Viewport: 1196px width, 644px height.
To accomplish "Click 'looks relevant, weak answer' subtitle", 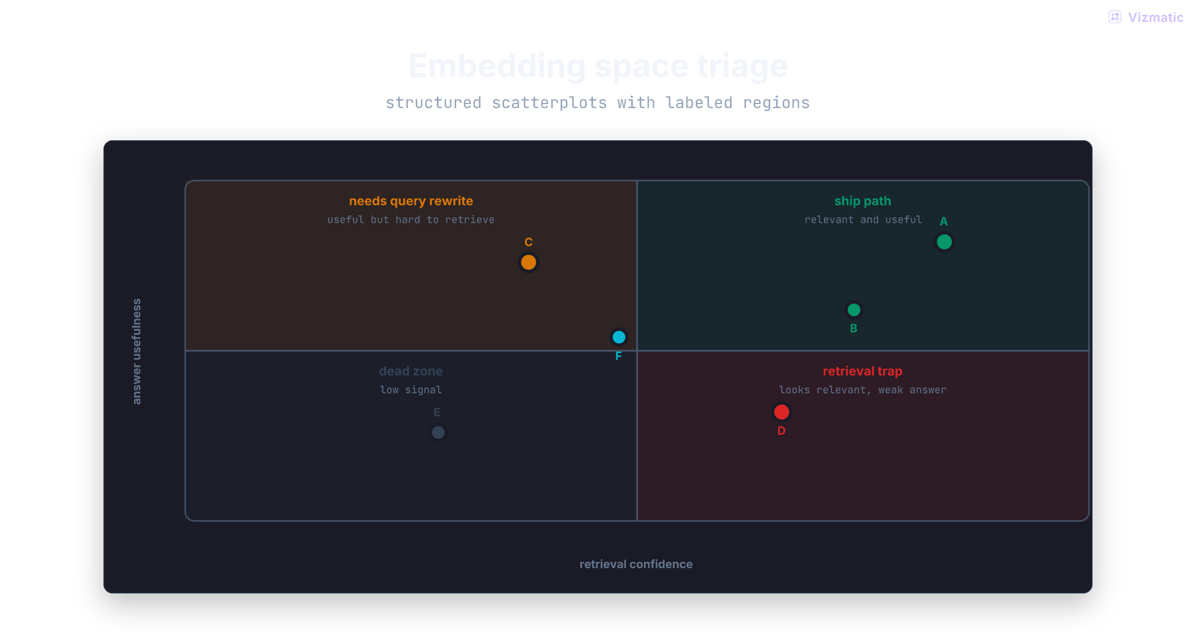I will coord(862,390).
